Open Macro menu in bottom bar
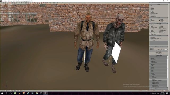The height and width of the screenshot is (95, 170). coord(8,91)
